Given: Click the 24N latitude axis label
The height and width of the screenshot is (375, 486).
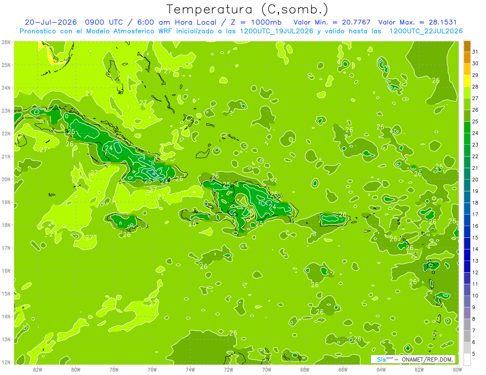Looking at the screenshot, I should pos(6,88).
